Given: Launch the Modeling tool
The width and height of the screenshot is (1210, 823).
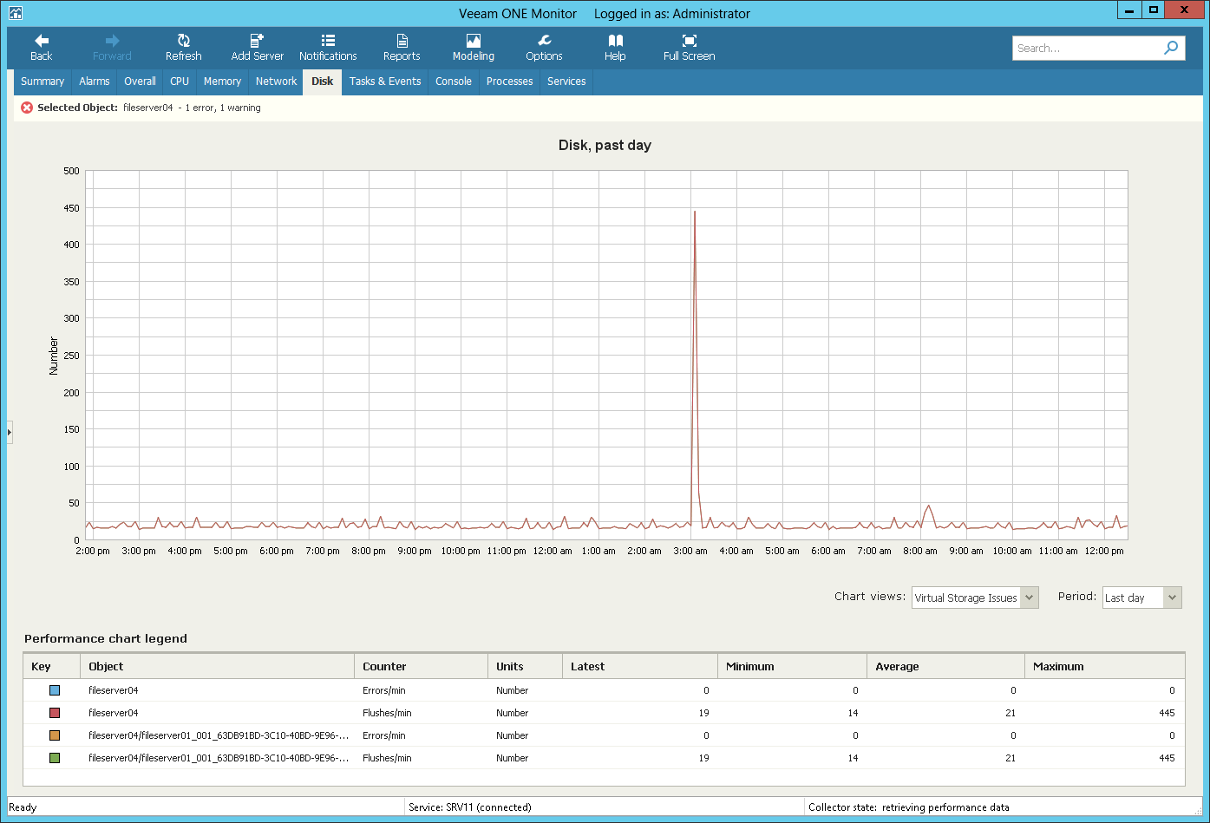Looking at the screenshot, I should tap(473, 48).
